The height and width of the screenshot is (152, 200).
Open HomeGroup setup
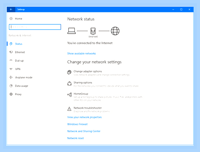[x=81, y=94]
